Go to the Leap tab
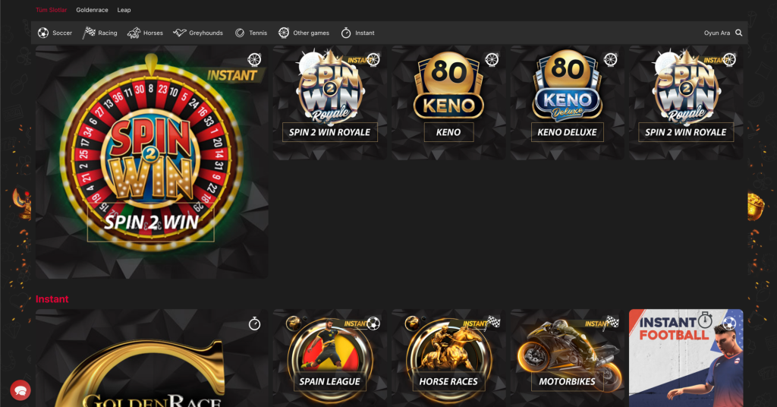The height and width of the screenshot is (407, 777). coord(124,10)
